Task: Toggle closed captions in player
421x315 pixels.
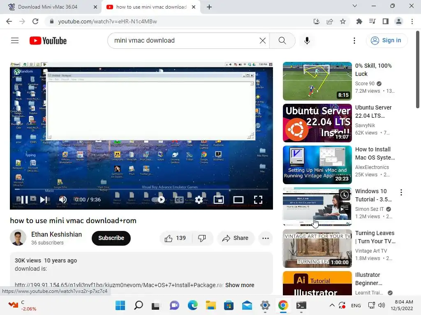Action: (x=179, y=200)
